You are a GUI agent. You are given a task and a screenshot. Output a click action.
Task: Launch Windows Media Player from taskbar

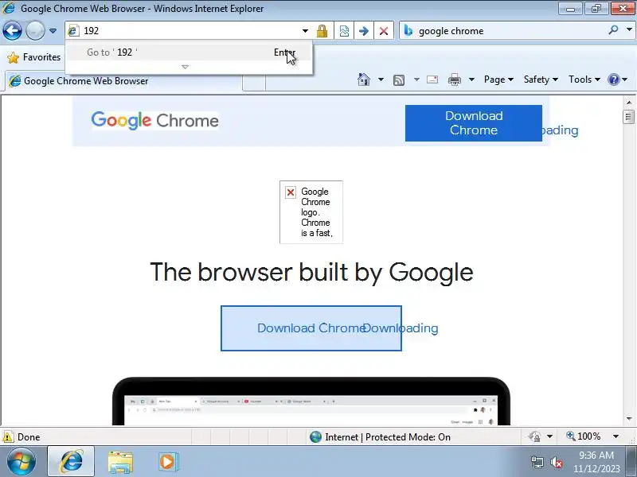[168, 462]
